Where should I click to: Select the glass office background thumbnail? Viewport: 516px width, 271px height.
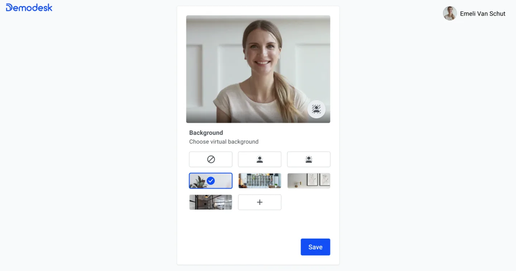click(x=211, y=202)
